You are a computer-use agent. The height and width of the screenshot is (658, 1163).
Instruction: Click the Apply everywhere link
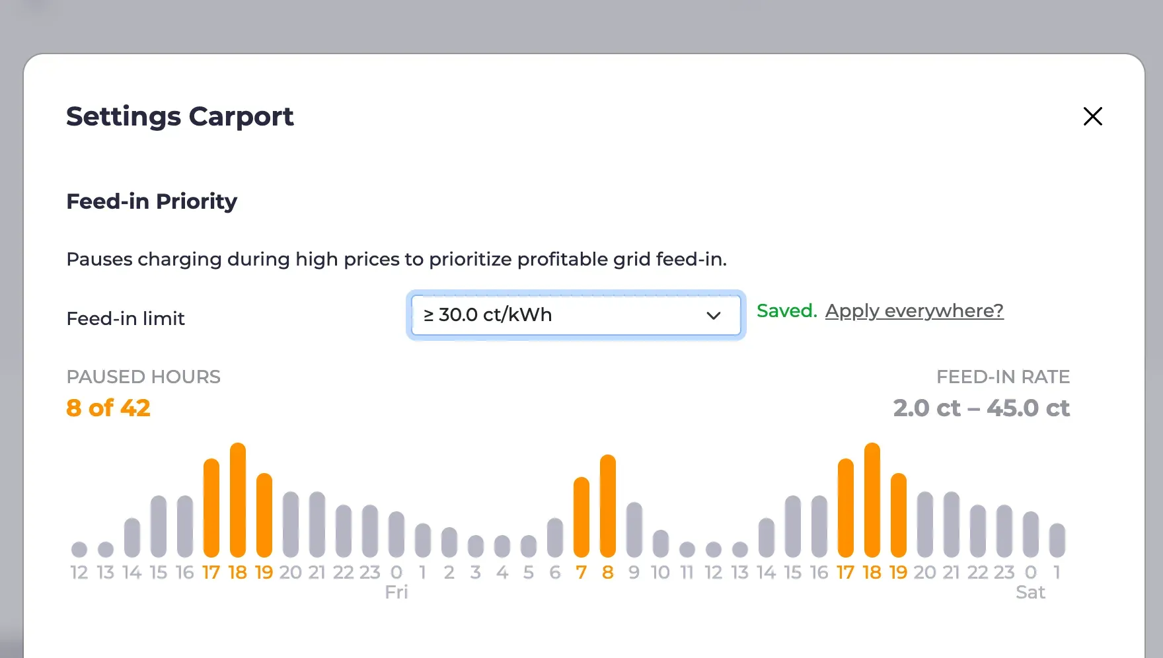coord(914,311)
